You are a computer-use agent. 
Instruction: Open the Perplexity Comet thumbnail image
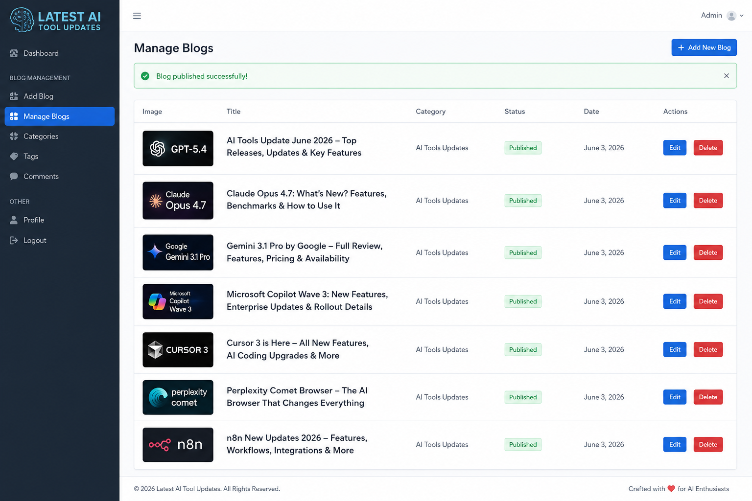(x=178, y=397)
